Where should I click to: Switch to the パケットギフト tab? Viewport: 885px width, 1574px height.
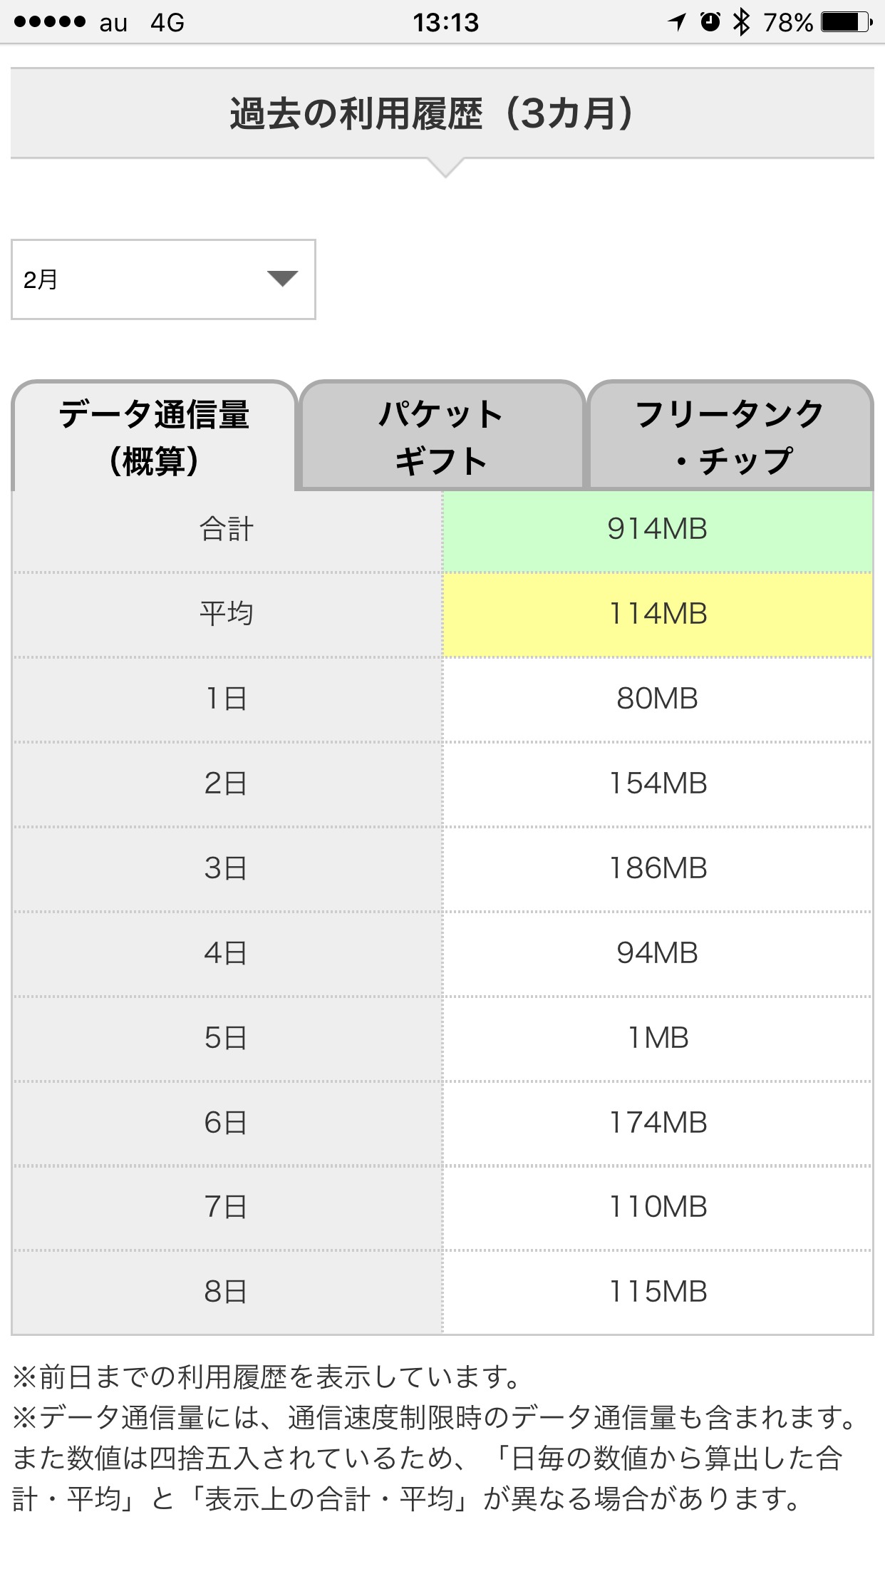click(x=442, y=436)
